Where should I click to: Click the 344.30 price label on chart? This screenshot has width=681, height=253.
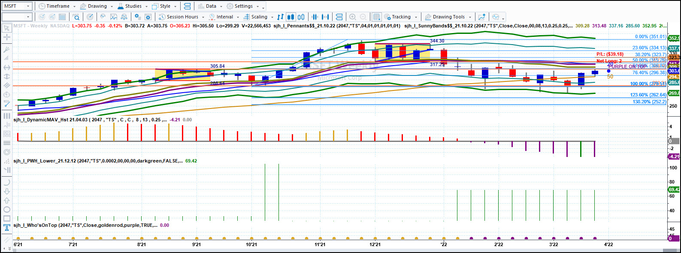(x=437, y=41)
